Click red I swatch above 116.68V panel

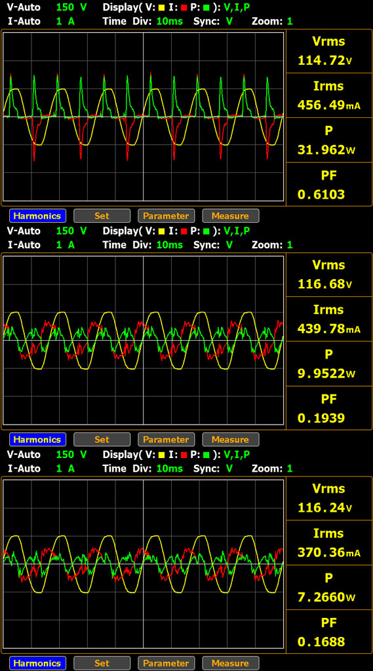(184, 231)
